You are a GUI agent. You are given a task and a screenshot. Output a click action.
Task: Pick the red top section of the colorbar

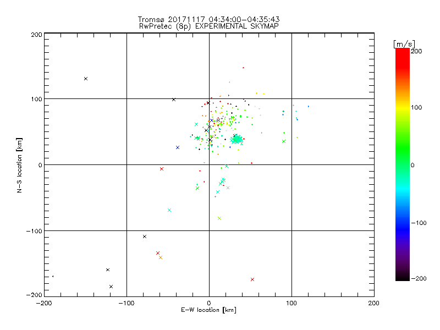pos(403,58)
